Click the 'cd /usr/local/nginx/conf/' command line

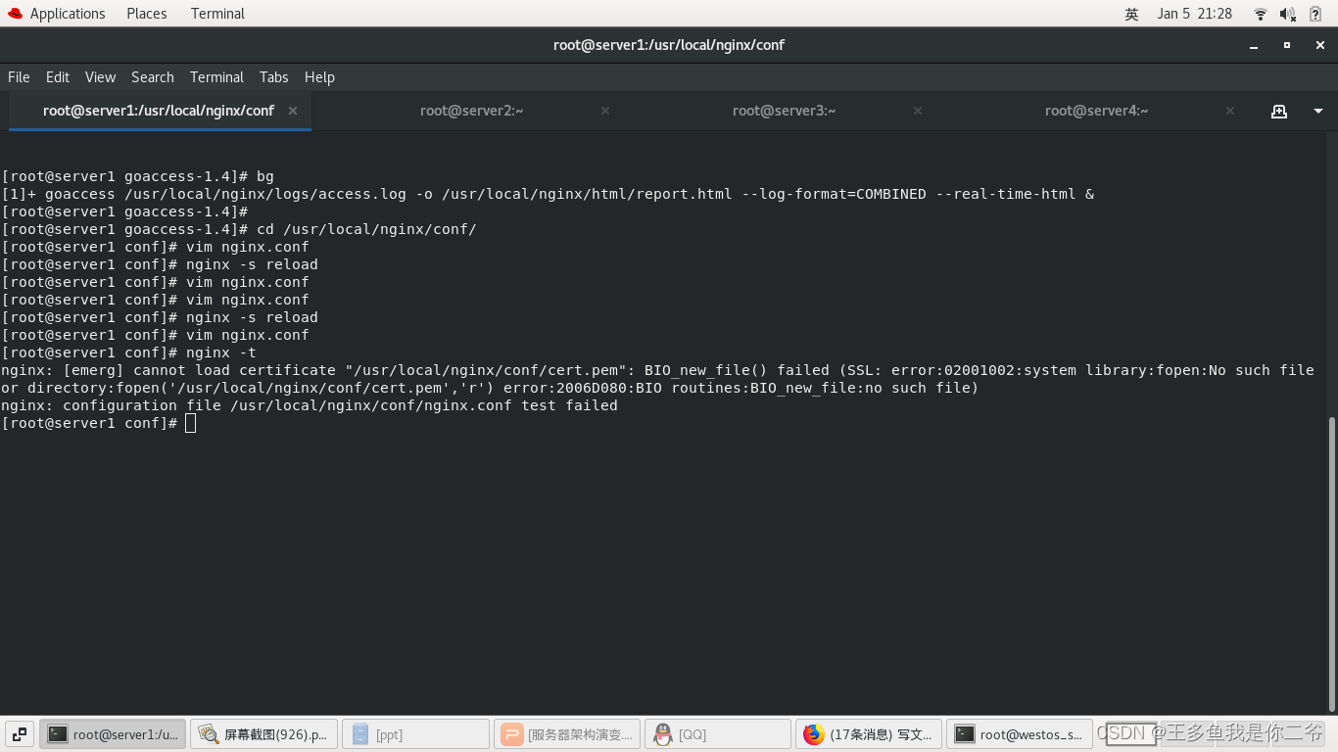click(239, 229)
